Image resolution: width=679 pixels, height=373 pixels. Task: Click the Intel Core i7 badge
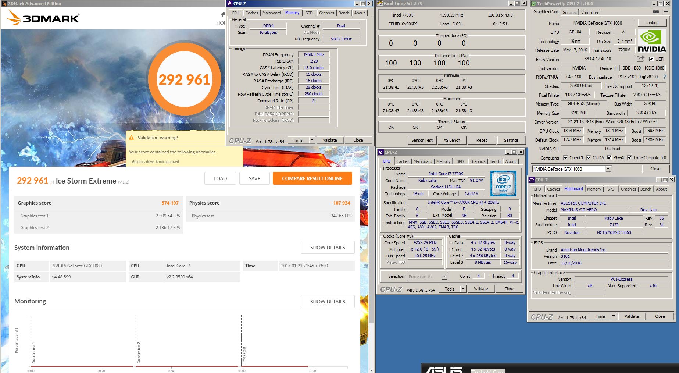click(503, 183)
